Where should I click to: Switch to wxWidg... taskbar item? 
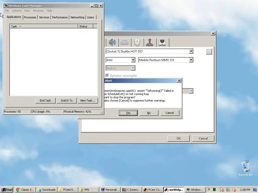tap(174, 190)
